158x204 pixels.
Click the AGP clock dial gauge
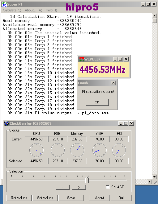[x=99, y=150]
